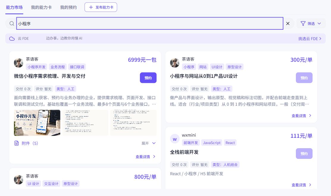Screen dimensions: 331x196
Task: Click the arrow after 查看详情 on wxmini card
Action: (x=310, y=185)
